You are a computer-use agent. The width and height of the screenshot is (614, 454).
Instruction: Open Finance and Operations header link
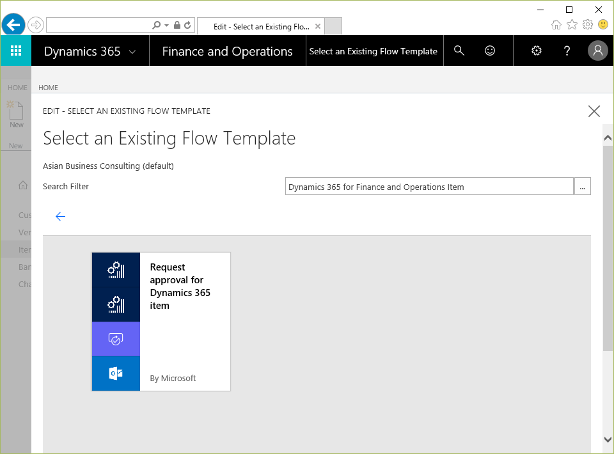coord(228,51)
